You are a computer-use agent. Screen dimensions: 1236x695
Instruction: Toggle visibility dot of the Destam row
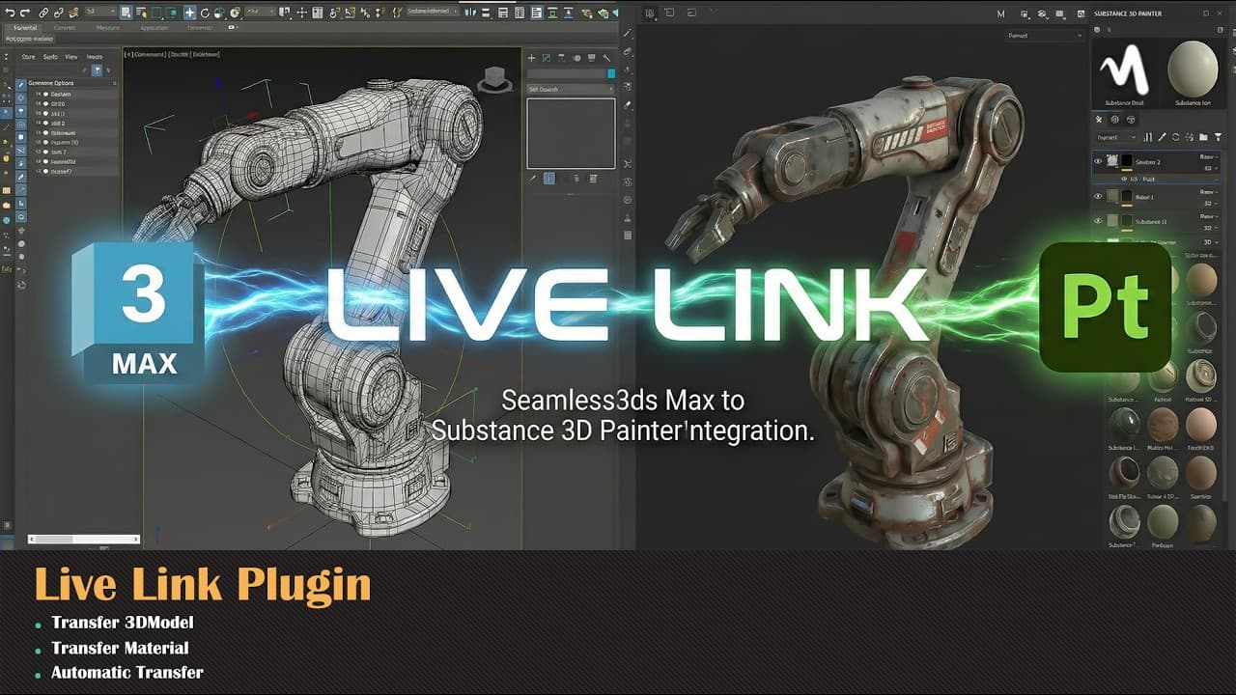click(45, 94)
